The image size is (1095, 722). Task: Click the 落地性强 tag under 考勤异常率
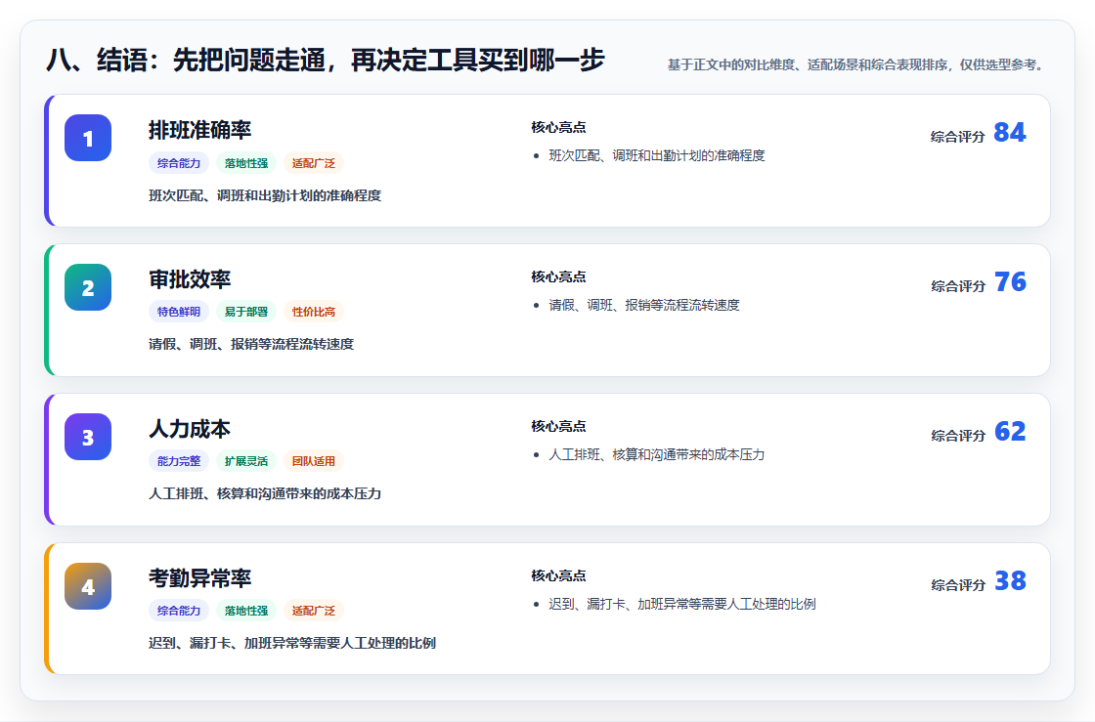coord(246,611)
